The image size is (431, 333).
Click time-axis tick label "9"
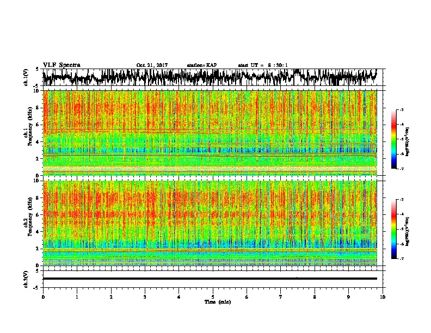point(348,297)
